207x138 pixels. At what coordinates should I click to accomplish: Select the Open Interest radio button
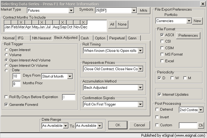click(x=6, y=50)
